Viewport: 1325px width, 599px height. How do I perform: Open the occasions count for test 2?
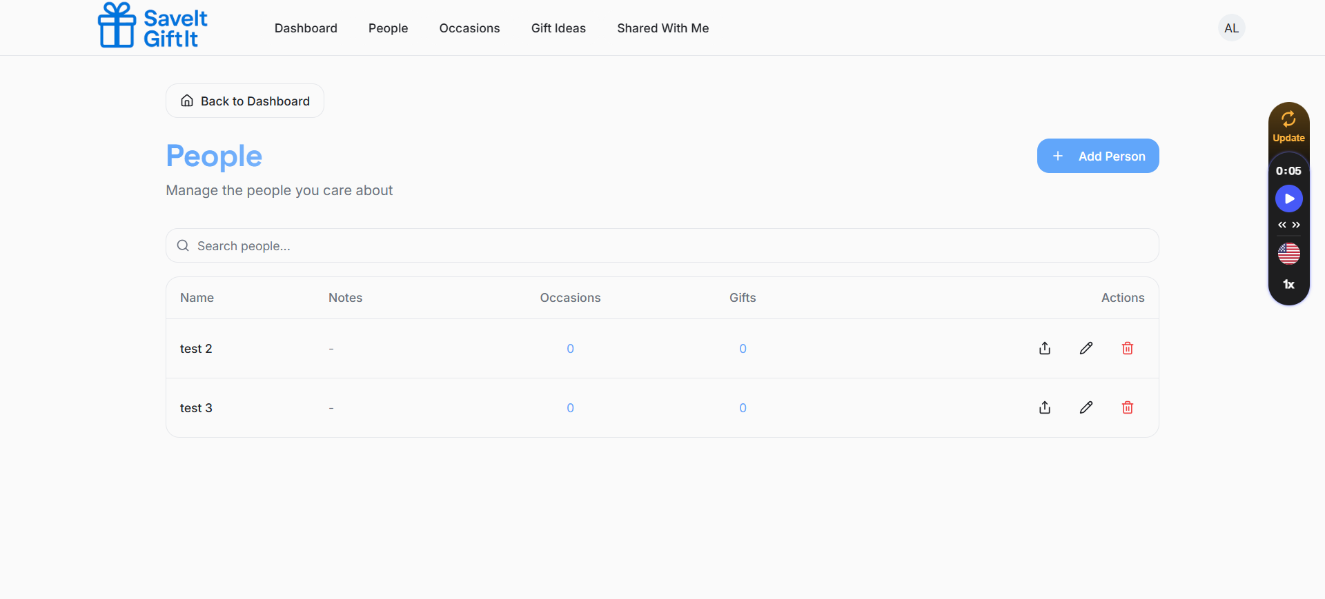570,349
